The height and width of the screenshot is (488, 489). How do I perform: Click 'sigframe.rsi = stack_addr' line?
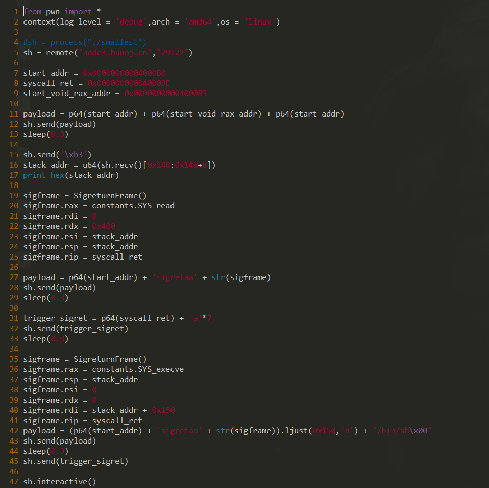81,237
